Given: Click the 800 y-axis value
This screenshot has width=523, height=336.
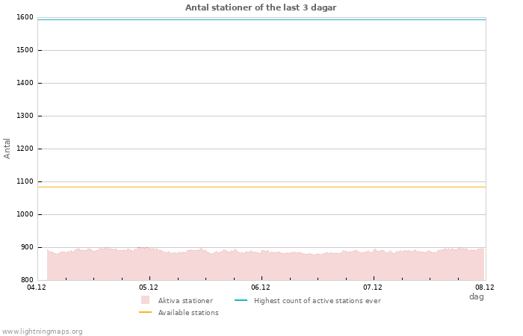Looking at the screenshot, I should (x=27, y=280).
